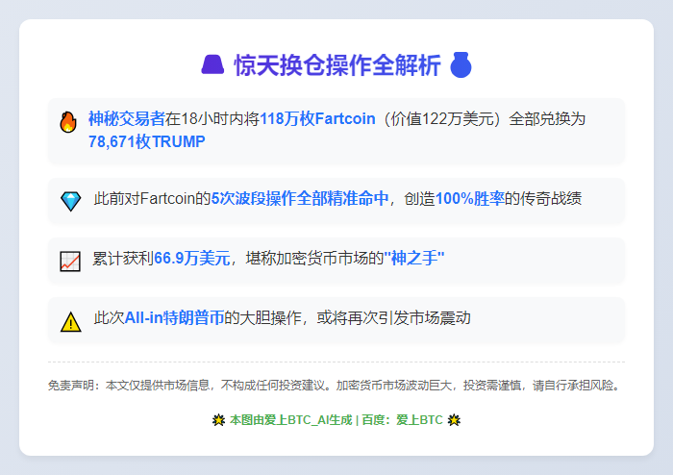Image resolution: width=673 pixels, height=475 pixels.
Task: Click text 或将再次引发市场震动
Action: click(393, 317)
